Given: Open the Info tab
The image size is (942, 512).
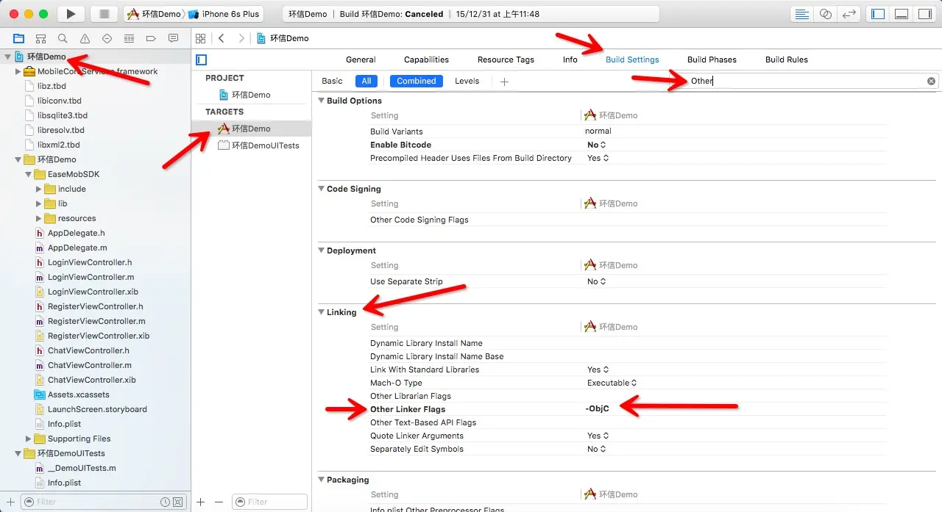Looking at the screenshot, I should point(570,60).
